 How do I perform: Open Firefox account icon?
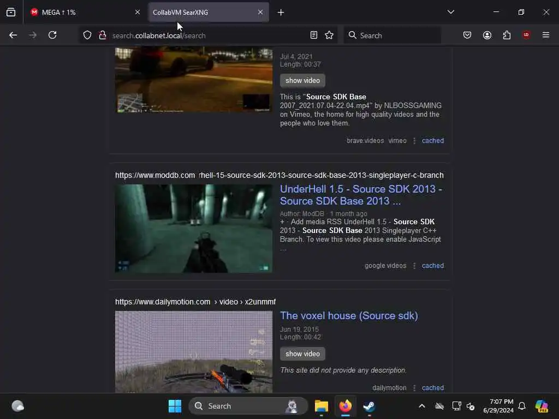pyautogui.click(x=487, y=35)
